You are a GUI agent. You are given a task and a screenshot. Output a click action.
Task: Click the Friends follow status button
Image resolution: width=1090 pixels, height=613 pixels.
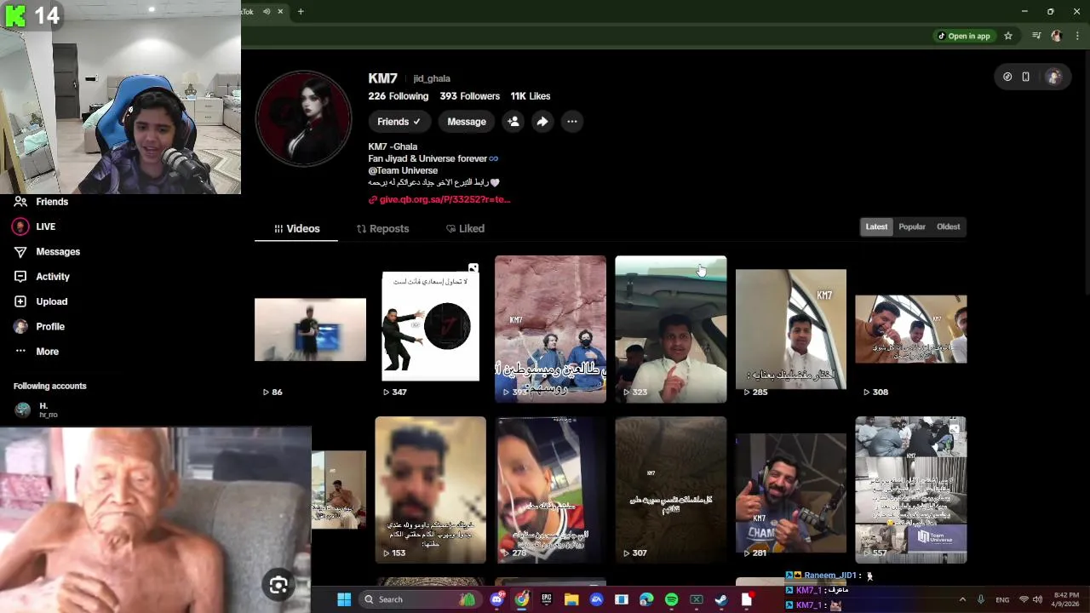pos(399,122)
